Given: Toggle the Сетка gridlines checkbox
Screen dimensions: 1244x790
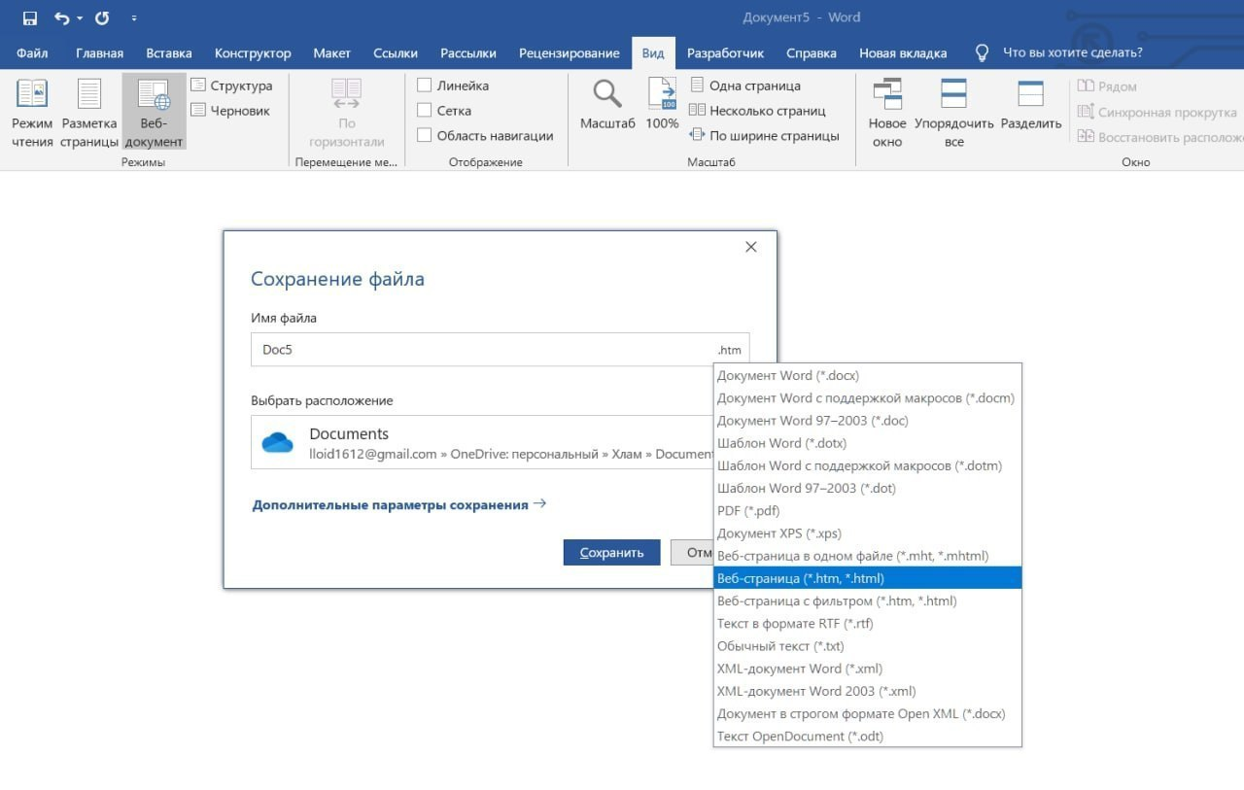Looking at the screenshot, I should pos(424,111).
